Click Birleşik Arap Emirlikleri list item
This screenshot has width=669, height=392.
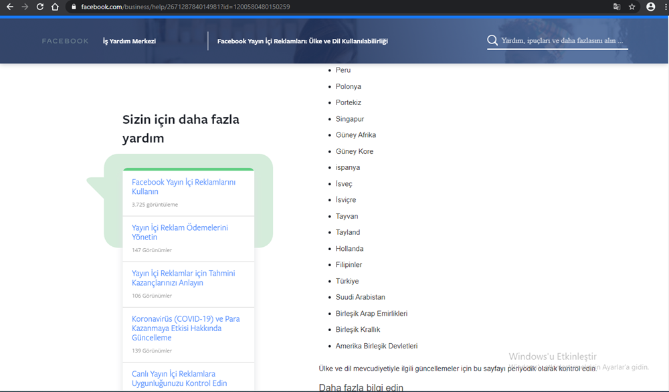[371, 313]
